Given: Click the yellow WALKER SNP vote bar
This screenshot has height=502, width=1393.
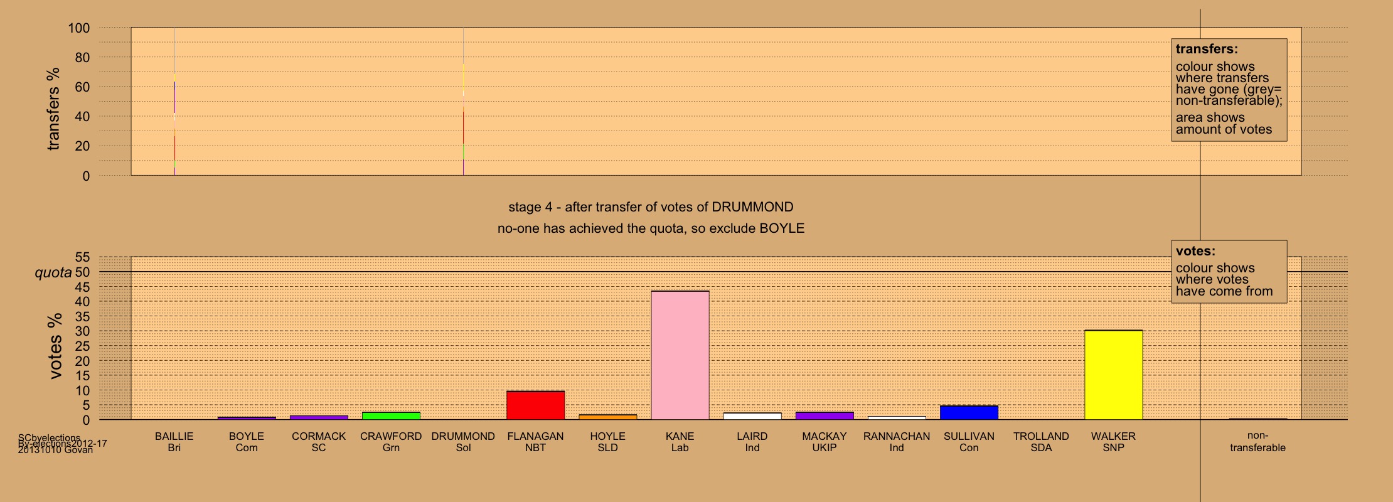Looking at the screenshot, I should point(1113,375).
